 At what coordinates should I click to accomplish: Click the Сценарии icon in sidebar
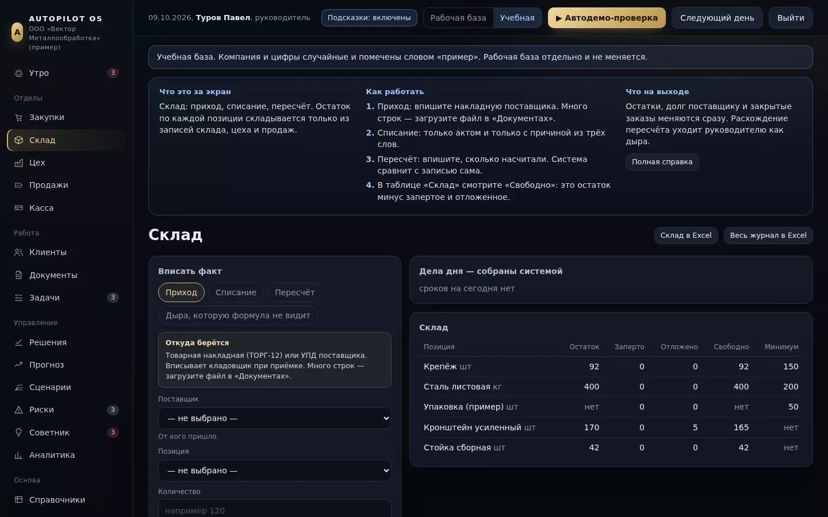(x=18, y=387)
